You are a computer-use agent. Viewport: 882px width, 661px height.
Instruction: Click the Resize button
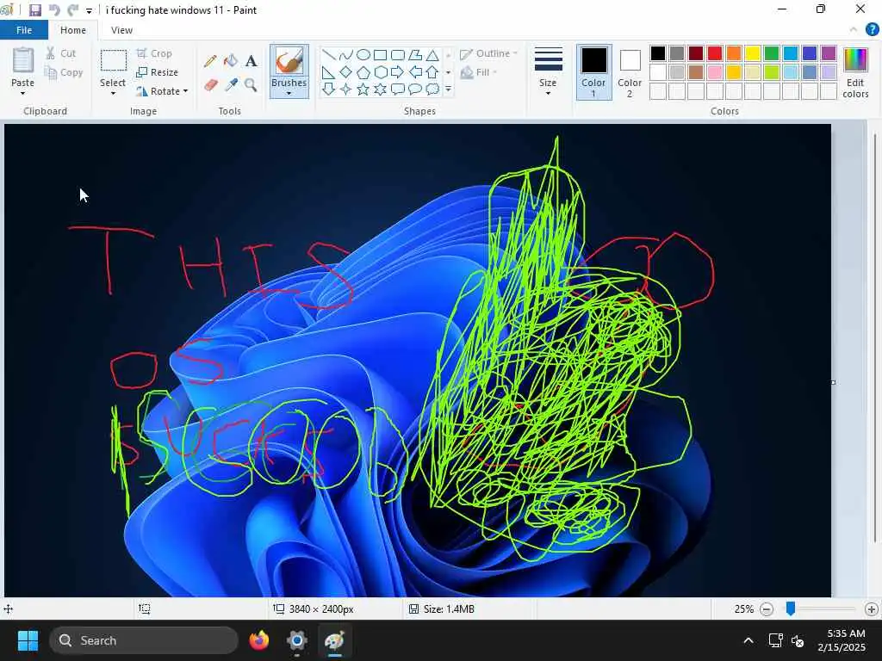pos(157,72)
